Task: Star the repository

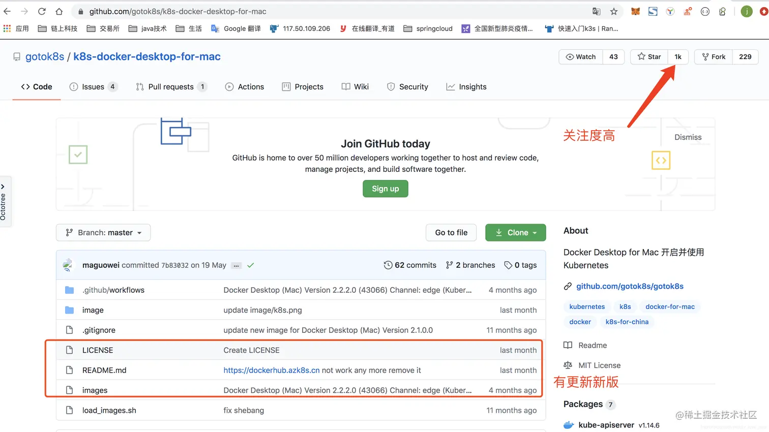Action: [649, 57]
